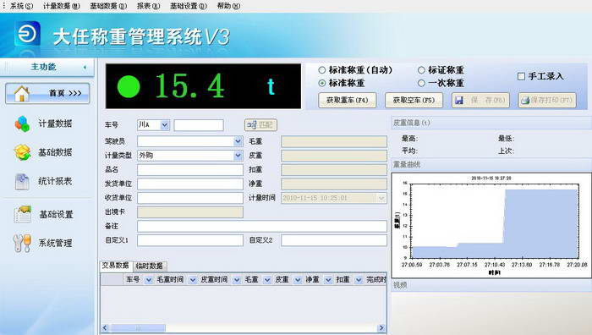
Task: Click the floppy disk save icon
Action: click(x=459, y=100)
